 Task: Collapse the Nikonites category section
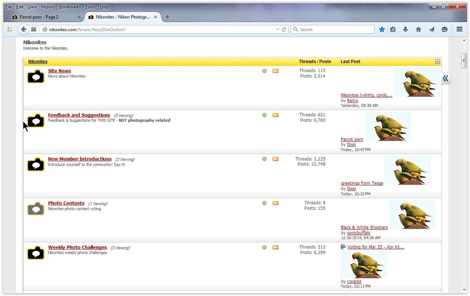[x=437, y=61]
